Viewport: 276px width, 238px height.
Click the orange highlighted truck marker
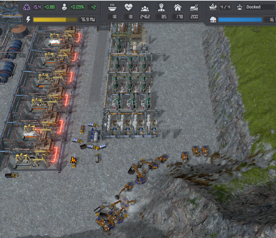pos(73,160)
